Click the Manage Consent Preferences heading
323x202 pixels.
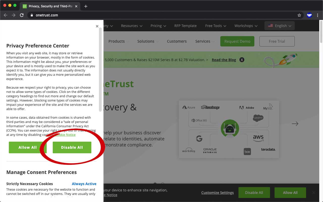41,172
